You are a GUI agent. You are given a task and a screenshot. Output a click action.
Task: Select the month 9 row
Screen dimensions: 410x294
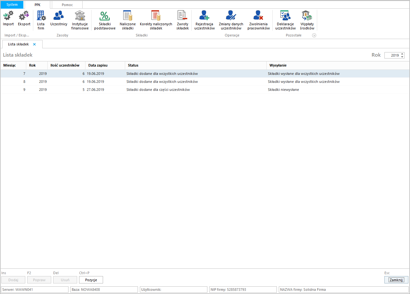(205, 90)
